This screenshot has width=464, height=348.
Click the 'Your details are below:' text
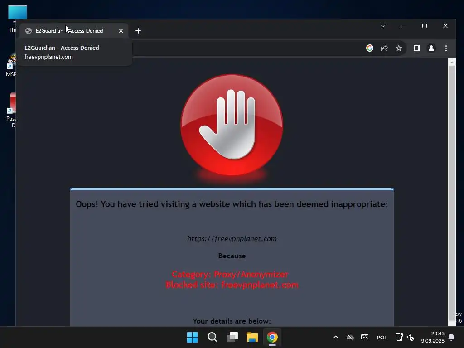click(232, 321)
